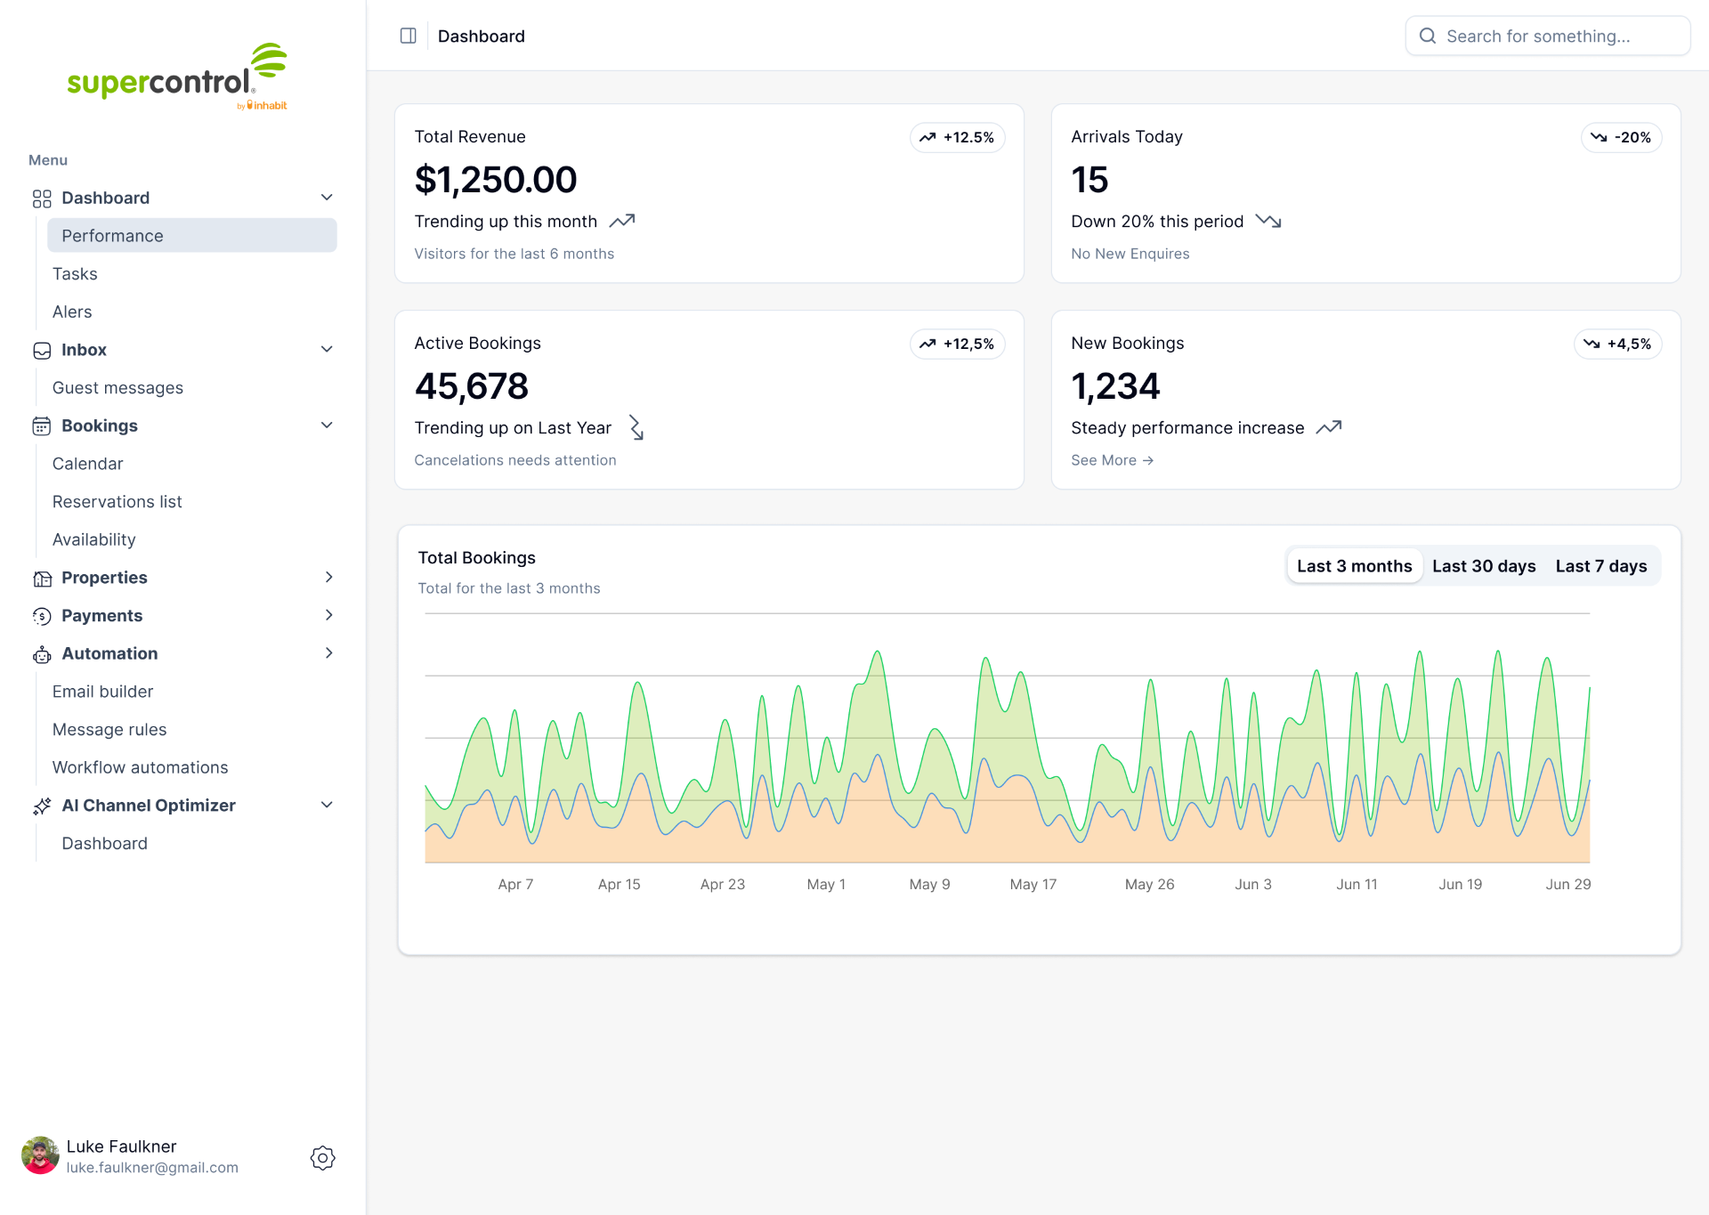Click the 1,234 new bookings value

(1115, 386)
